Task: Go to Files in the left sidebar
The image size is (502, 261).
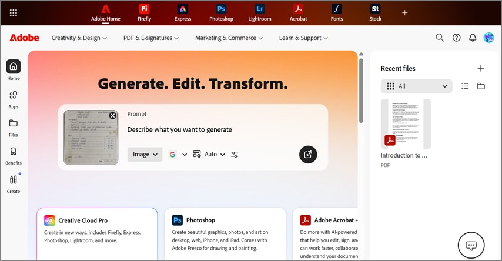Action: [x=14, y=128]
